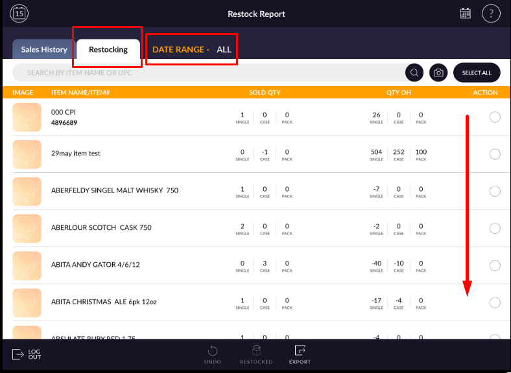This screenshot has height=373, width=511.
Task: Open the help question mark icon
Action: (x=491, y=14)
